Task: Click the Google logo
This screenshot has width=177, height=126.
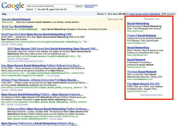Action: tap(13, 6)
